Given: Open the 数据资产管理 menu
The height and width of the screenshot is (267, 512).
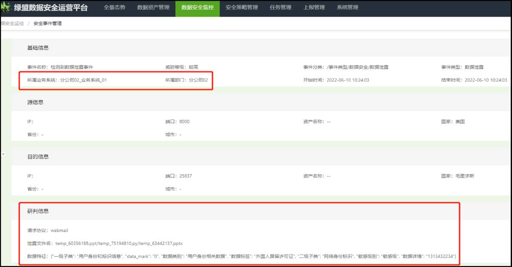Looking at the screenshot, I should coord(153,8).
